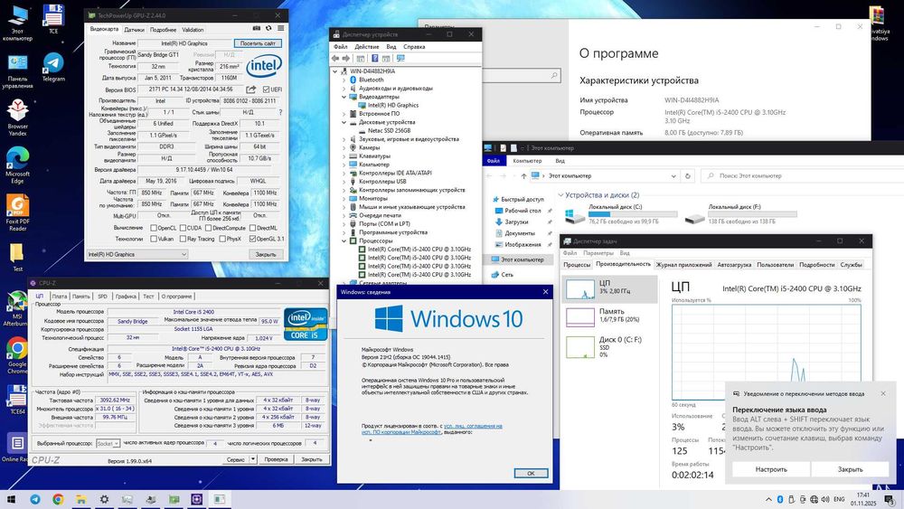Switch to the Датчики tab in GPU-Z
Image resolution: width=904 pixels, height=509 pixels.
pos(135,30)
